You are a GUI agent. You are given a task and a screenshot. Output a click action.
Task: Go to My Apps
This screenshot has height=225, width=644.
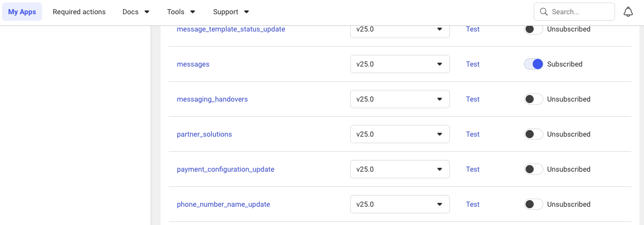22,12
